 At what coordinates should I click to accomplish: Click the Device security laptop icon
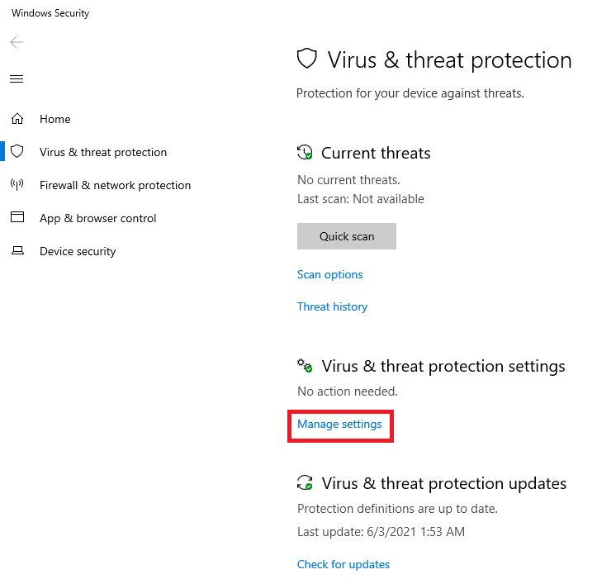[17, 251]
